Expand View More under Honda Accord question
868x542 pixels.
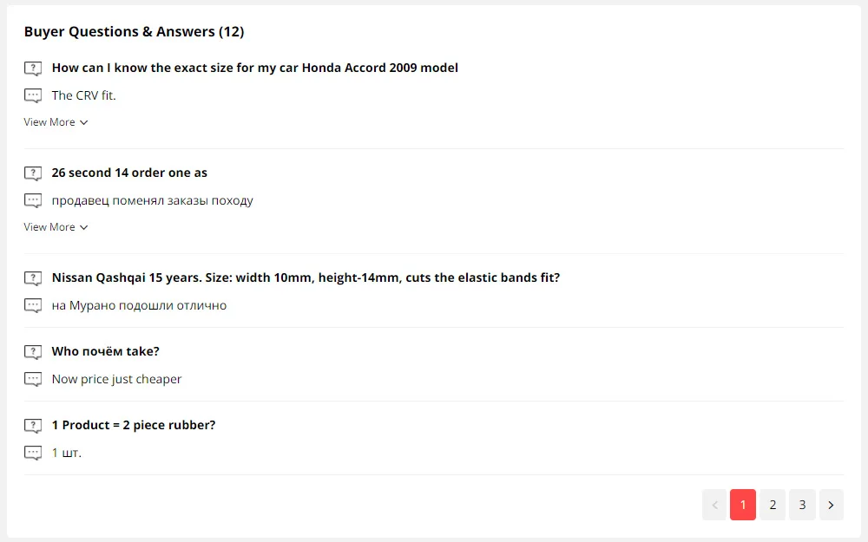(x=56, y=122)
